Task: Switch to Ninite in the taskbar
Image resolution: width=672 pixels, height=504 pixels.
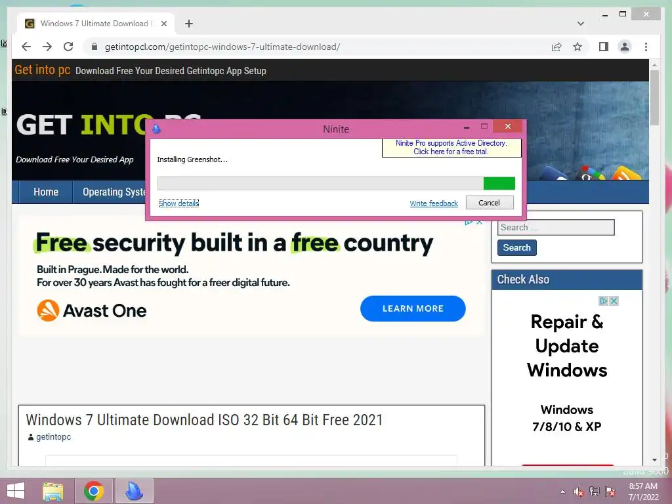Action: [134, 491]
